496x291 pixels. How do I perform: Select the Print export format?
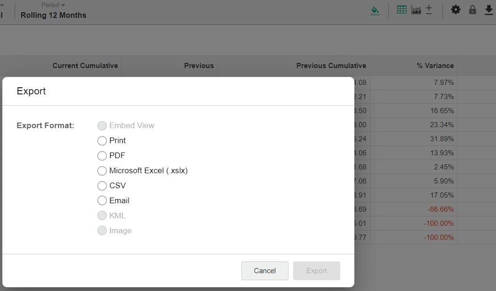tap(102, 141)
